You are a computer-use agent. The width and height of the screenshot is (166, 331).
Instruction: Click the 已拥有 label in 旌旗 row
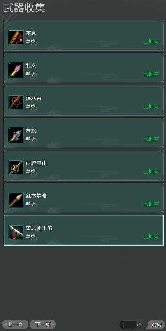tap(151, 139)
